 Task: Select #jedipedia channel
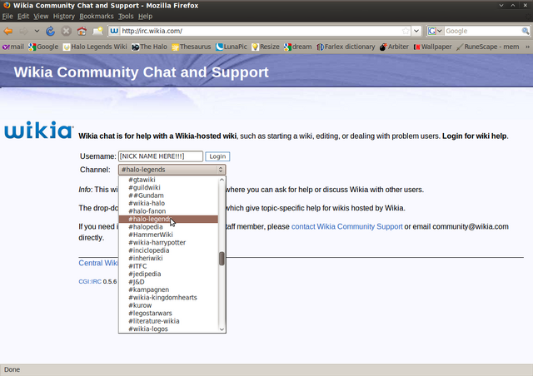(x=168, y=274)
